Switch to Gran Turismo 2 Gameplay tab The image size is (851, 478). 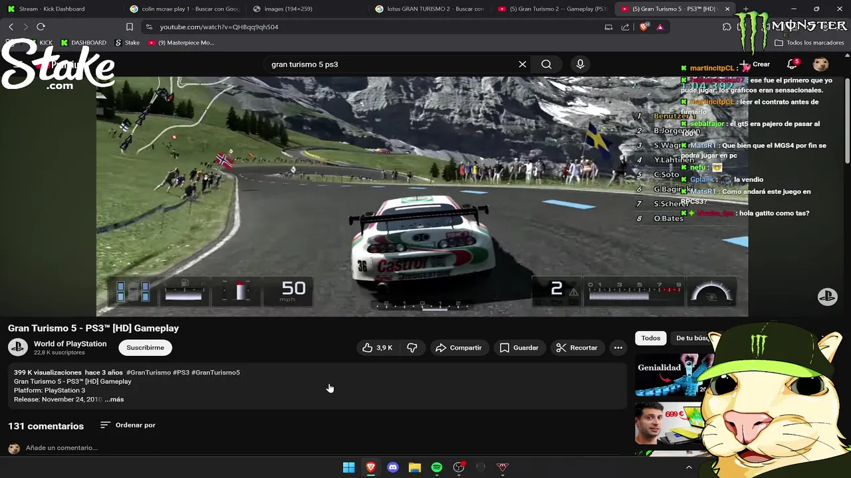tap(552, 9)
